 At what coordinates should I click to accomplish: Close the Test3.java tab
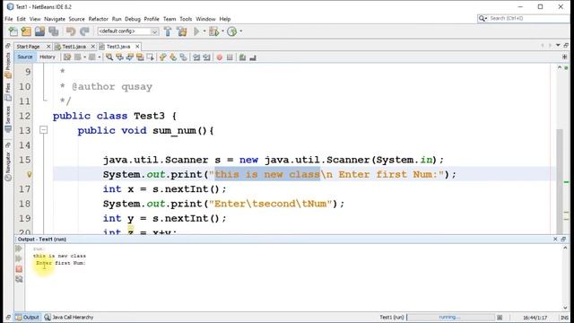click(137, 47)
